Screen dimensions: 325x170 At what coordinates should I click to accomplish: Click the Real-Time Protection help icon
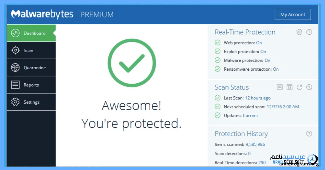(309, 32)
